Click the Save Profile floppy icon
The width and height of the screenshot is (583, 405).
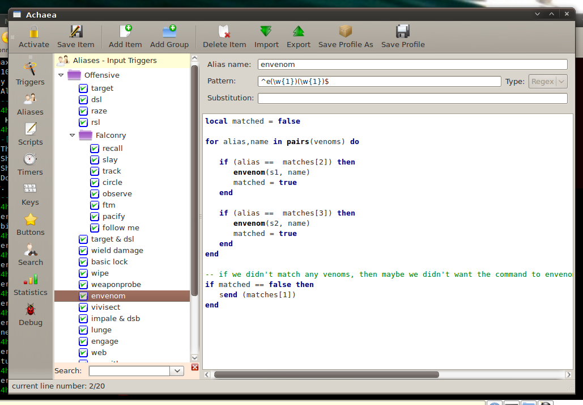(403, 32)
